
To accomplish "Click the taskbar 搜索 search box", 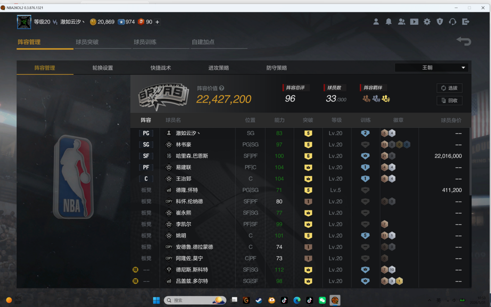I will (x=195, y=300).
